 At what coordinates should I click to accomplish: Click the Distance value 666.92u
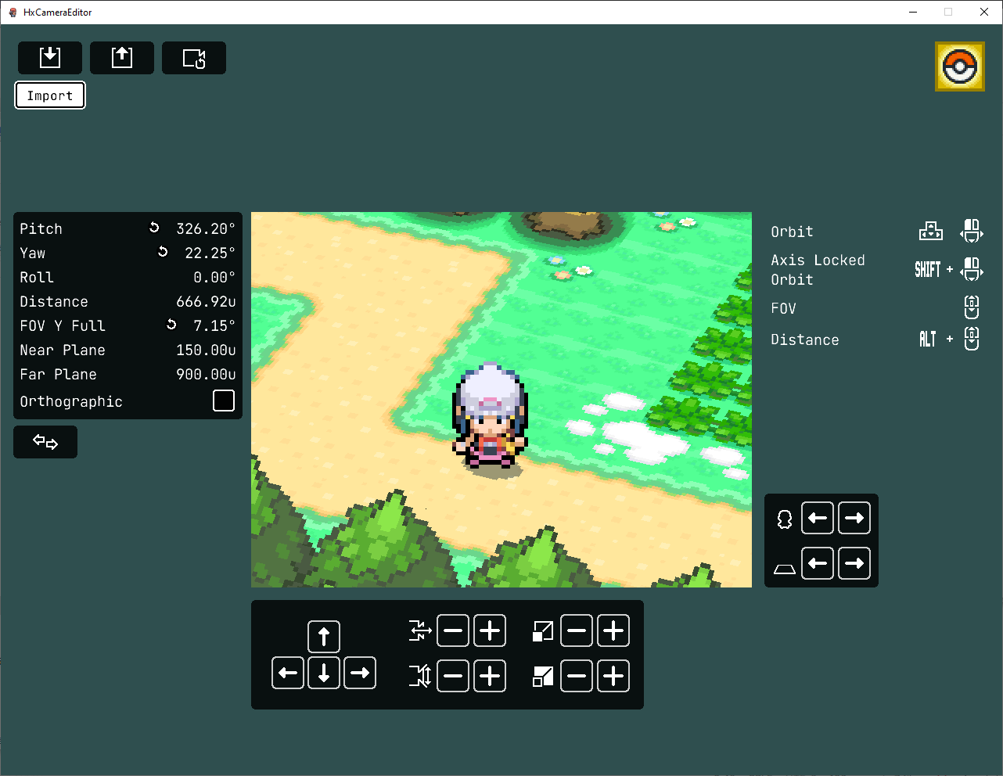[206, 301]
